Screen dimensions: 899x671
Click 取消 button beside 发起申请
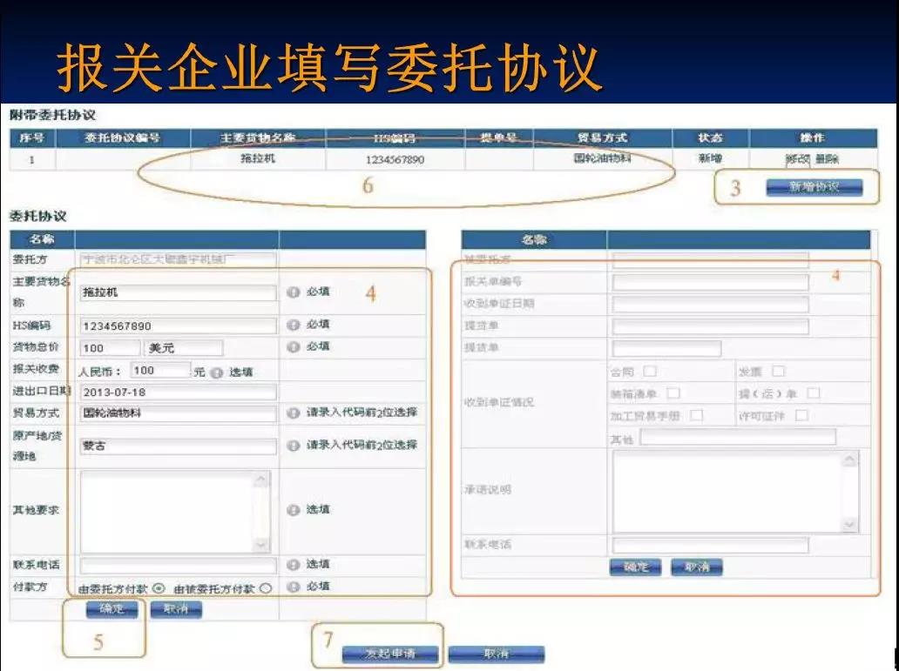[496, 654]
